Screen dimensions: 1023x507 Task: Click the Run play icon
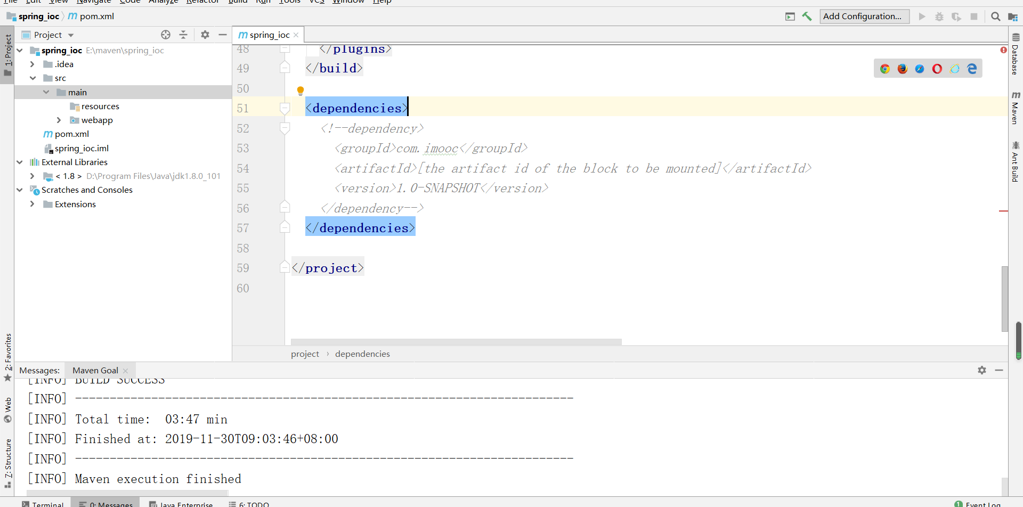click(x=922, y=17)
